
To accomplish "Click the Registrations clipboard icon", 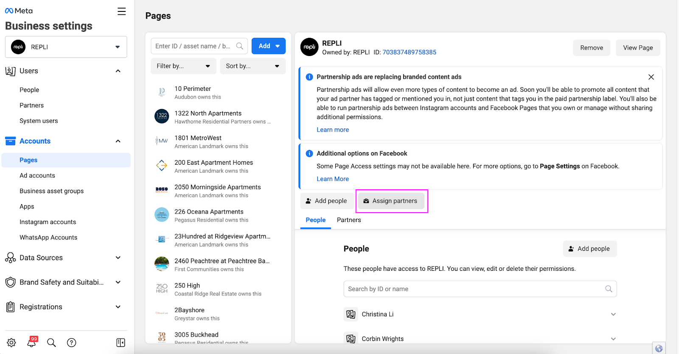I will tap(10, 307).
